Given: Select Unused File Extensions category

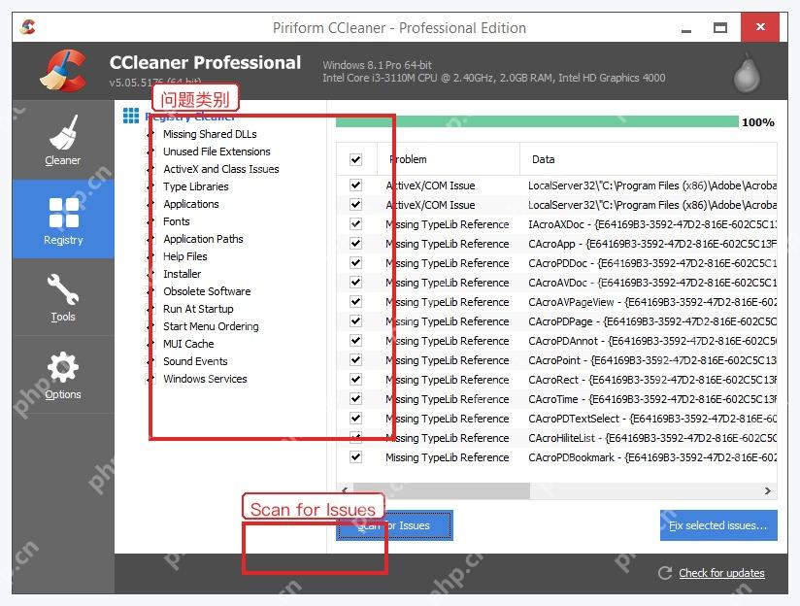Looking at the screenshot, I should point(217,151).
